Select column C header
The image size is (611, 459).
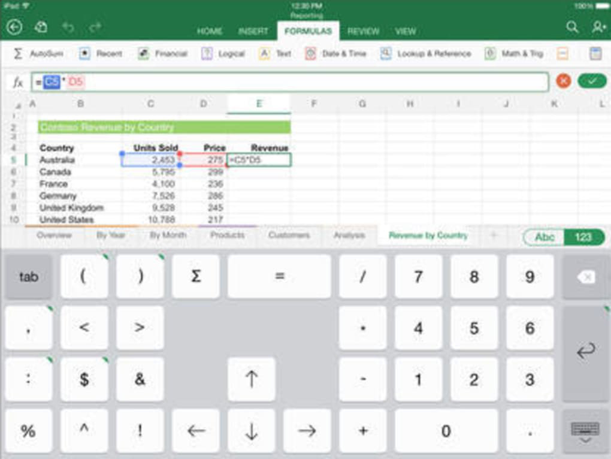tap(151, 104)
